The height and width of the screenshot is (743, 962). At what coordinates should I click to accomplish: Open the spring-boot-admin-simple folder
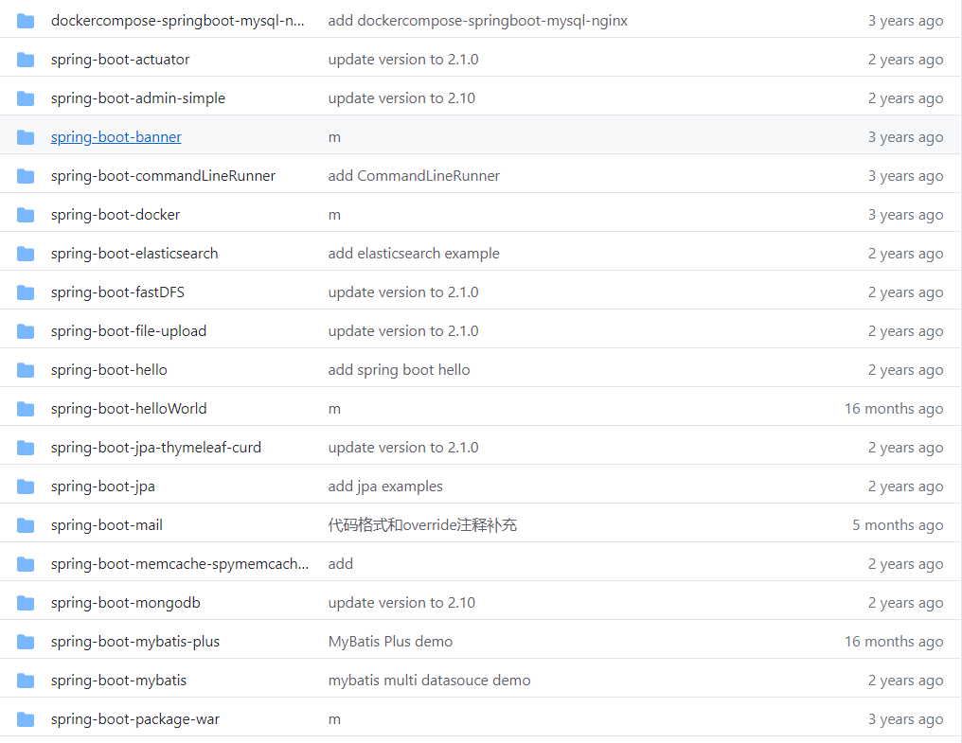pyautogui.click(x=138, y=98)
